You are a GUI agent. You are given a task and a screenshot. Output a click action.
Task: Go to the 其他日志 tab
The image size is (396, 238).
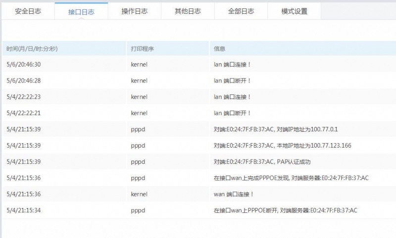[188, 11]
